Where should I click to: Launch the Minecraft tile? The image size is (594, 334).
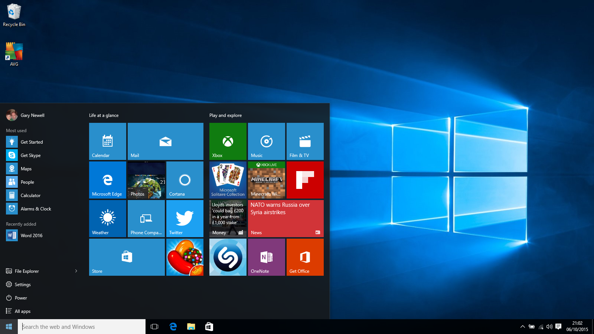tap(267, 180)
